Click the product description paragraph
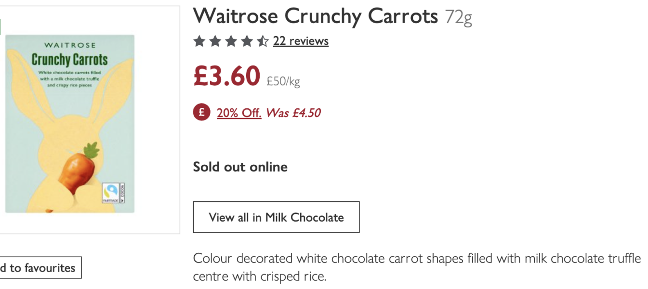The height and width of the screenshot is (289, 648). point(417,267)
